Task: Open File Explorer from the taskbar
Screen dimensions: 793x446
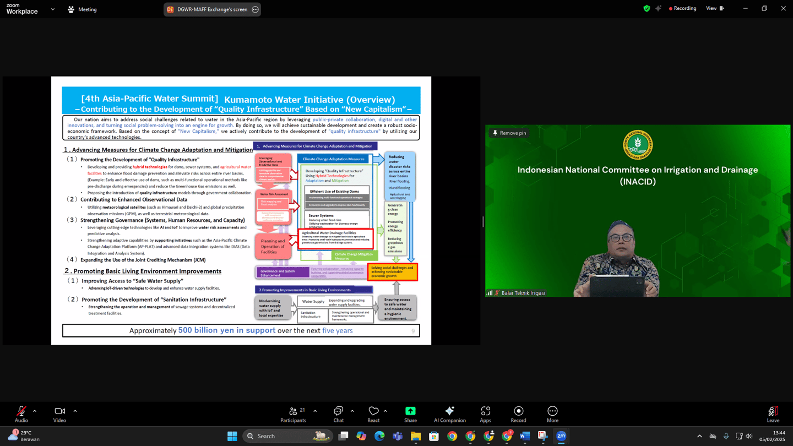Action: pos(416,436)
